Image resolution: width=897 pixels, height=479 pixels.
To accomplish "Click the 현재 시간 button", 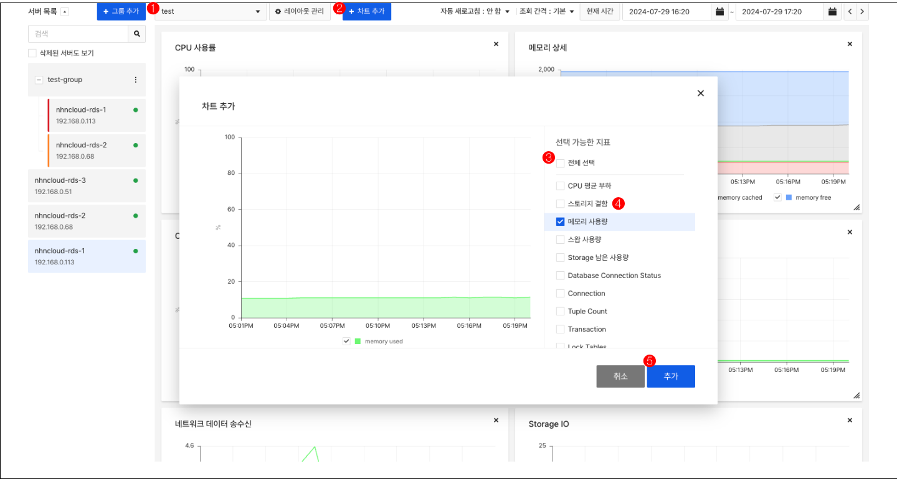I will (x=600, y=12).
